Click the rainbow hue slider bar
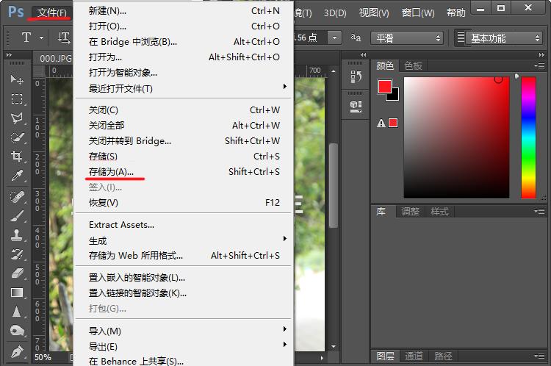The image size is (551, 366). (x=528, y=137)
